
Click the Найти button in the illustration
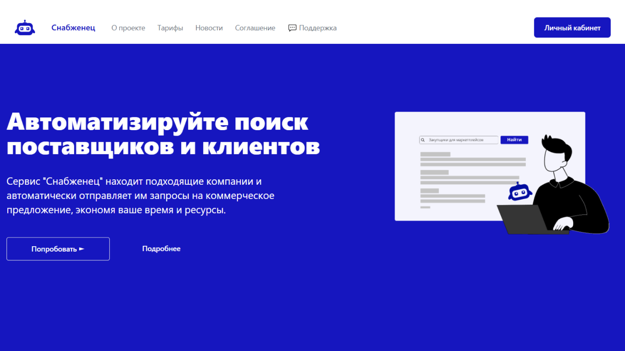pyautogui.click(x=514, y=139)
